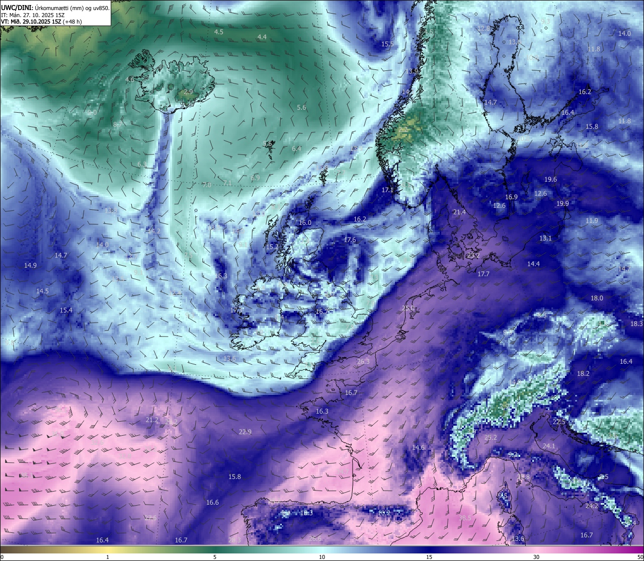Select the 22.5 value label
The height and width of the screenshot is (561, 644).
tap(559, 422)
